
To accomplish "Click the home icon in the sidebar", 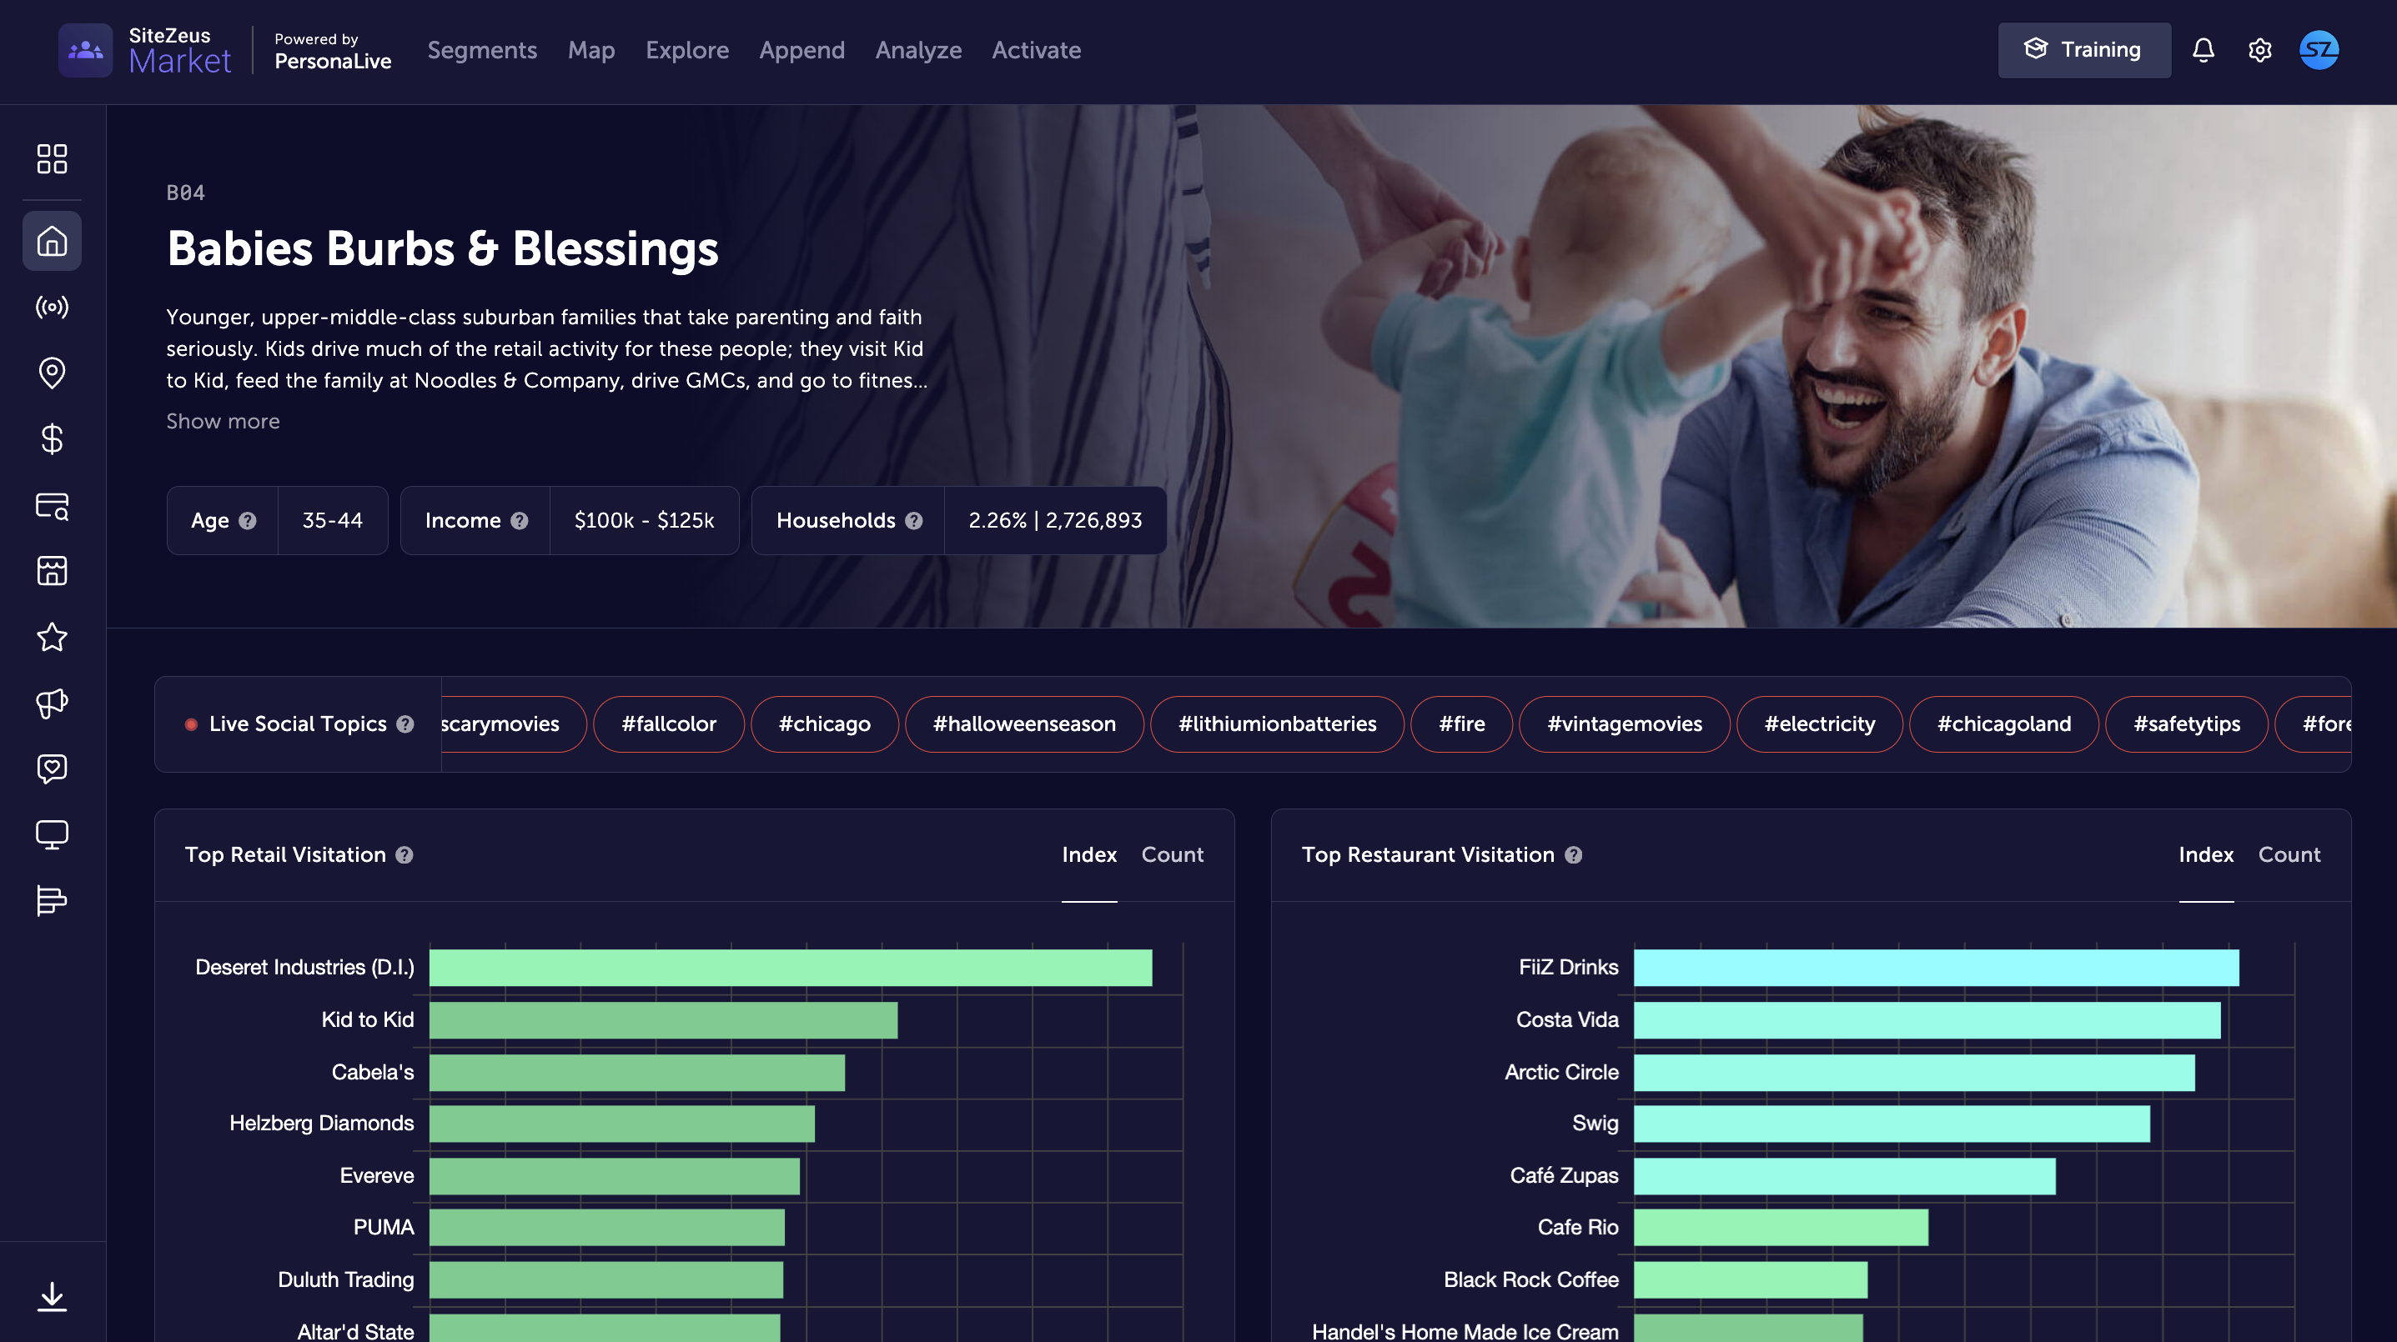I will pyautogui.click(x=52, y=241).
